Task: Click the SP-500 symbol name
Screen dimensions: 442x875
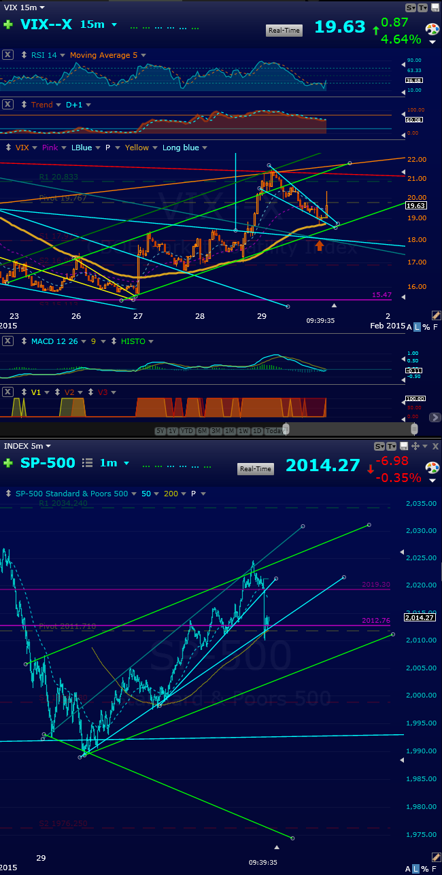Action: point(48,463)
